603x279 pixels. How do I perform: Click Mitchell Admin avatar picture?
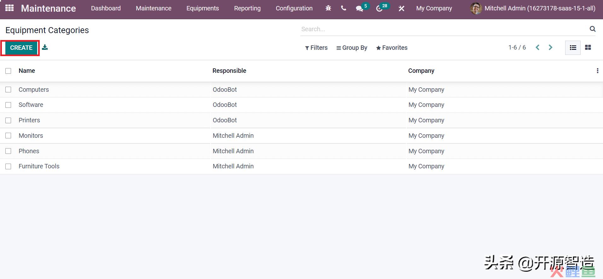coord(476,8)
